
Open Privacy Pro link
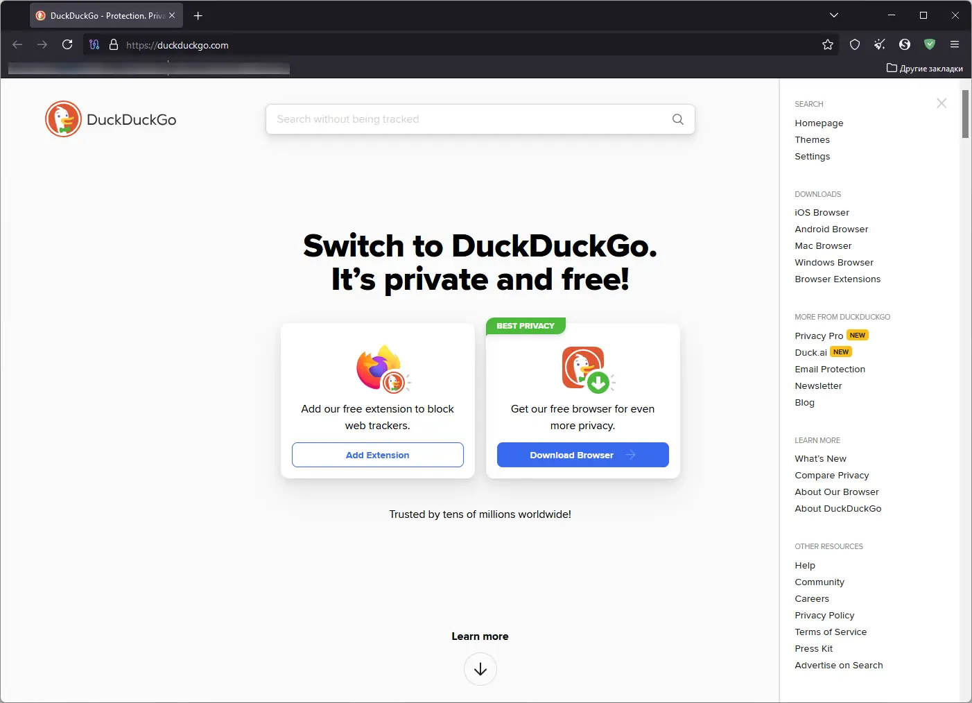pyautogui.click(x=819, y=336)
